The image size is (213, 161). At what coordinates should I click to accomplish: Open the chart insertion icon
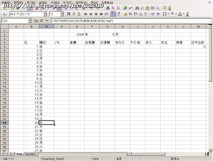tap(125, 8)
